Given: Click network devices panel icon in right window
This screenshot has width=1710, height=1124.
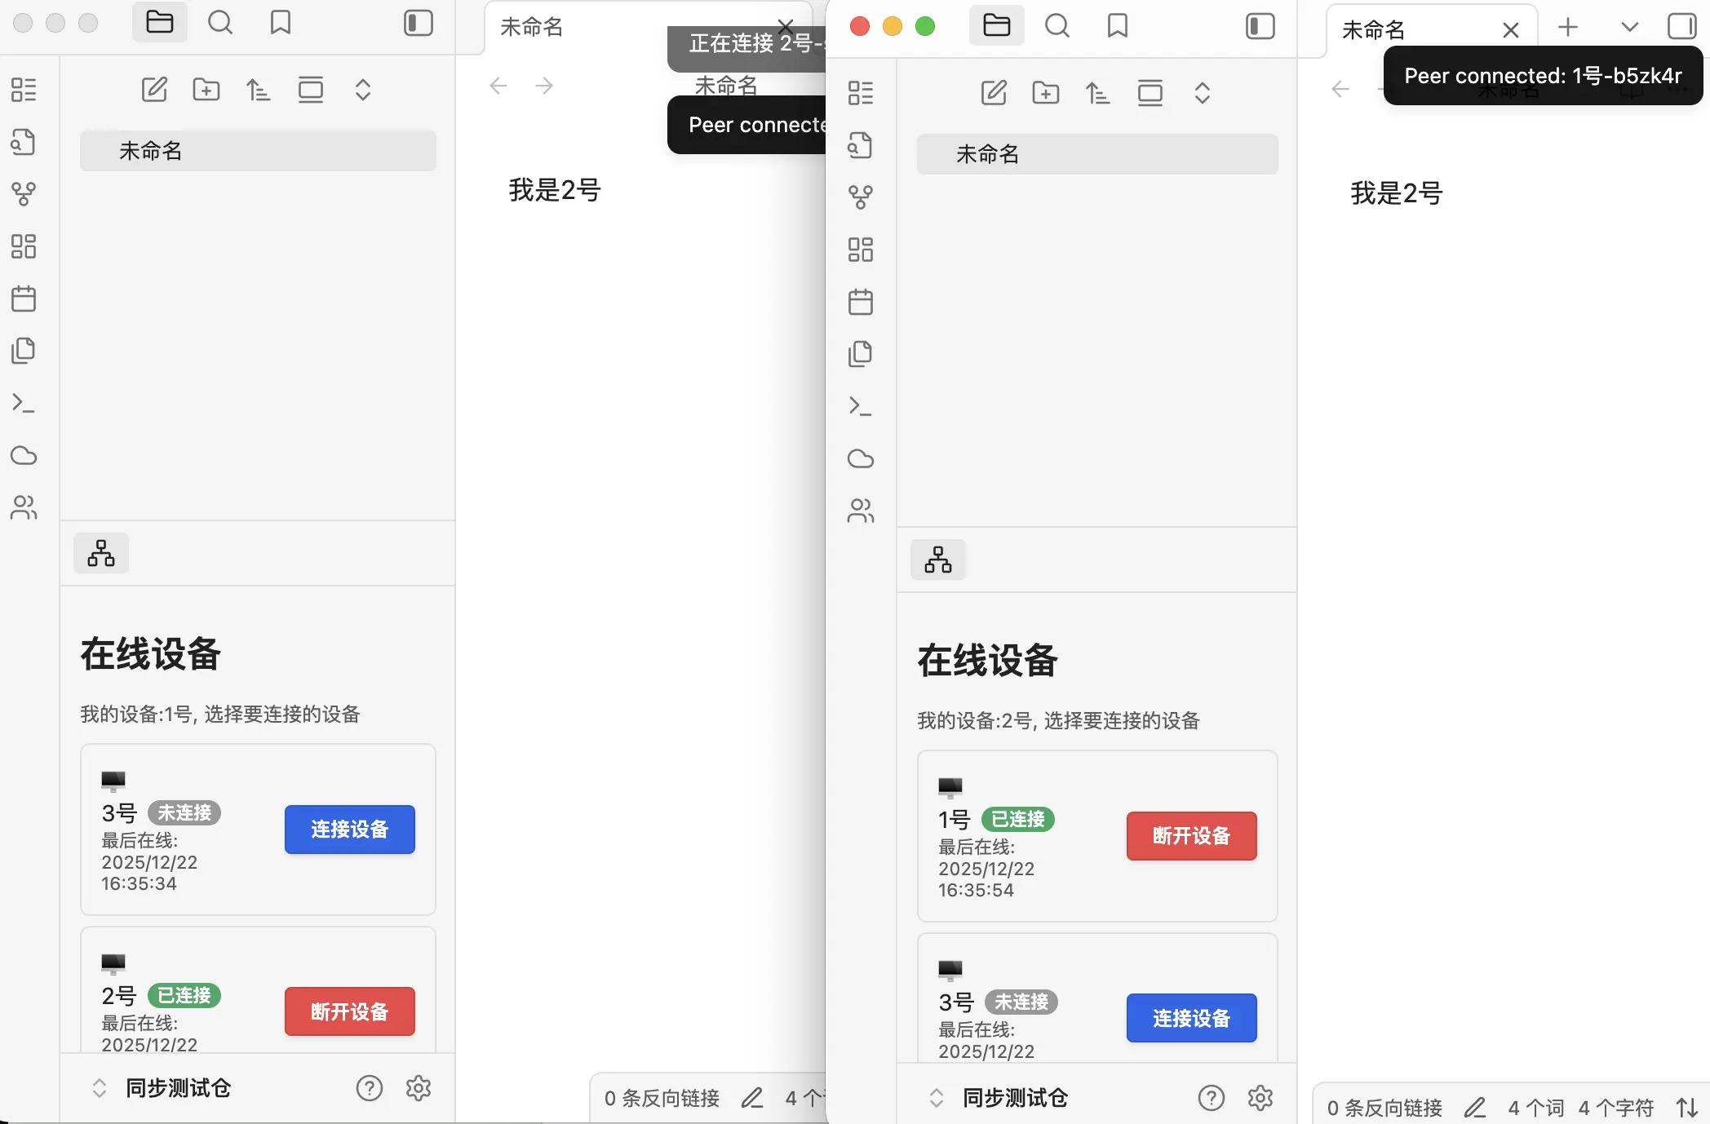Looking at the screenshot, I should pos(937,560).
